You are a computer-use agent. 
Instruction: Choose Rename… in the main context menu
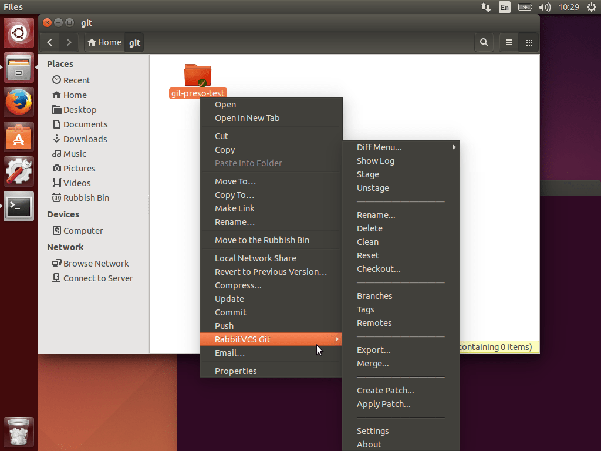(x=271, y=222)
